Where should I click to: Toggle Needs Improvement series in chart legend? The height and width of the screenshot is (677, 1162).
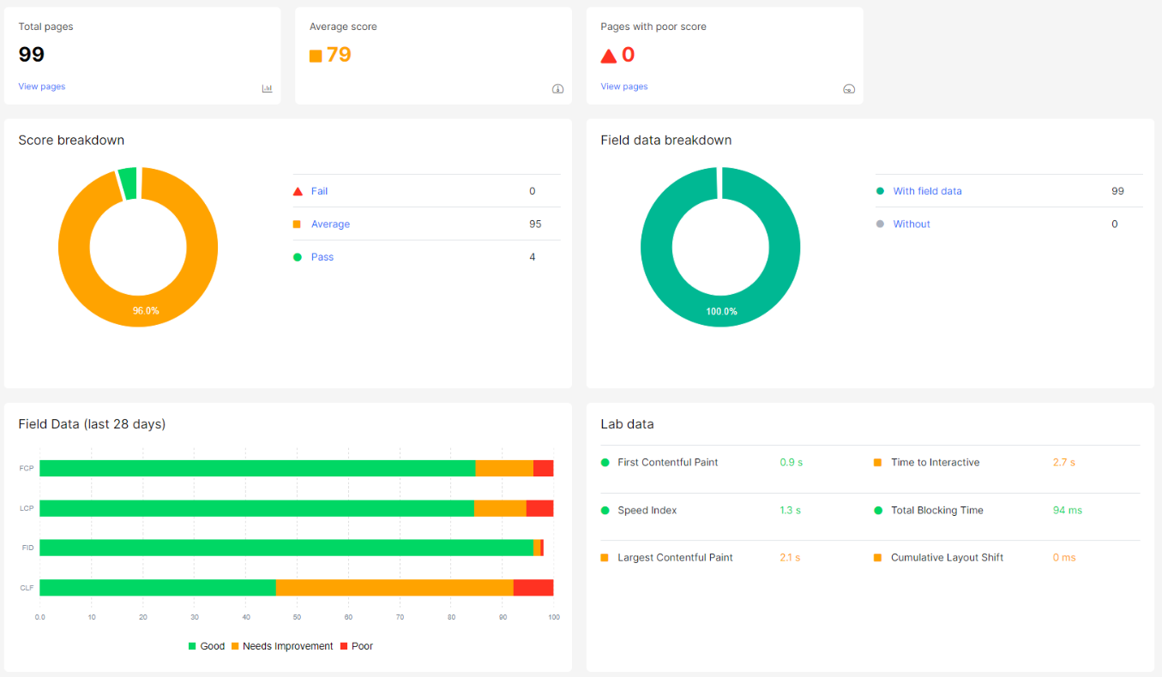[282, 646]
